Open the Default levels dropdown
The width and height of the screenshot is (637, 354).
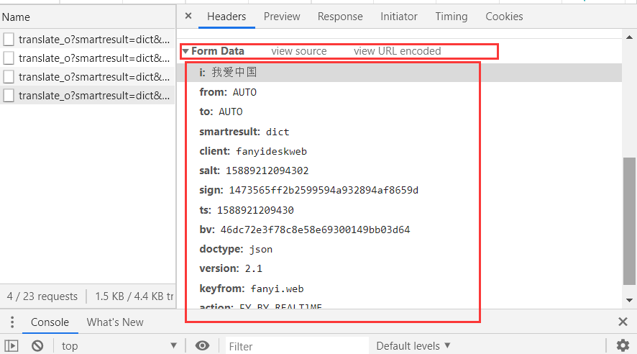[413, 346]
